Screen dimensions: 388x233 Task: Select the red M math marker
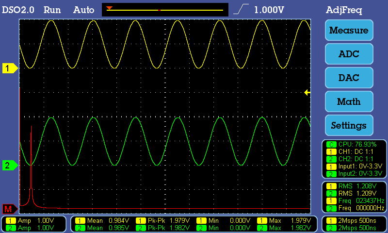(x=10, y=209)
